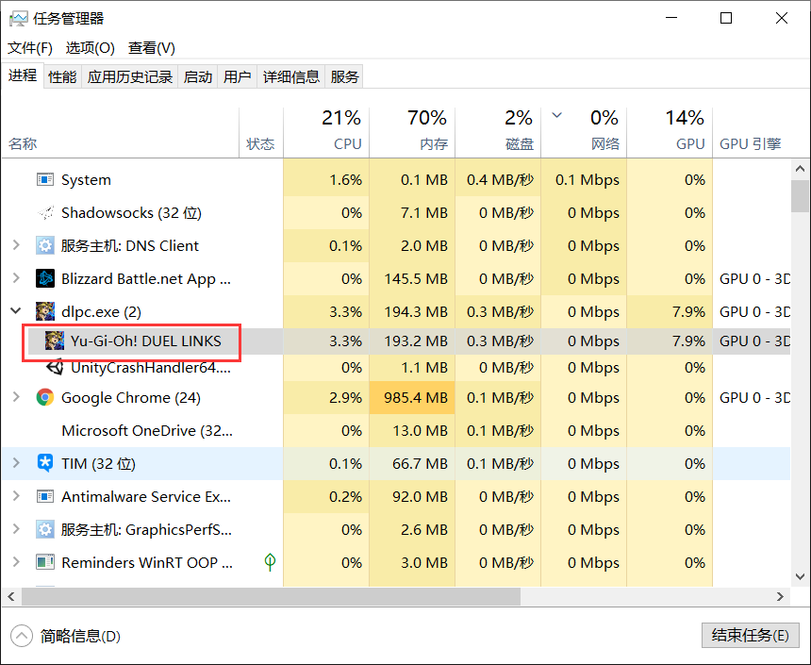Click the dlpc.exe process icon
811x665 pixels.
45,311
